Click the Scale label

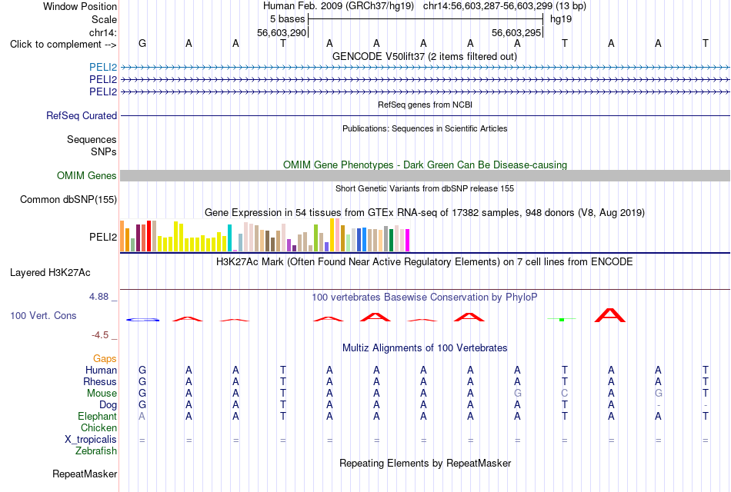(x=104, y=19)
